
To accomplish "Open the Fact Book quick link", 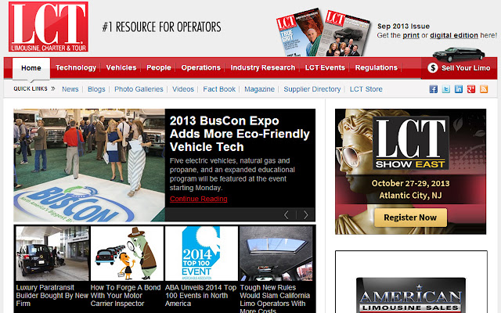I will pyautogui.click(x=219, y=89).
